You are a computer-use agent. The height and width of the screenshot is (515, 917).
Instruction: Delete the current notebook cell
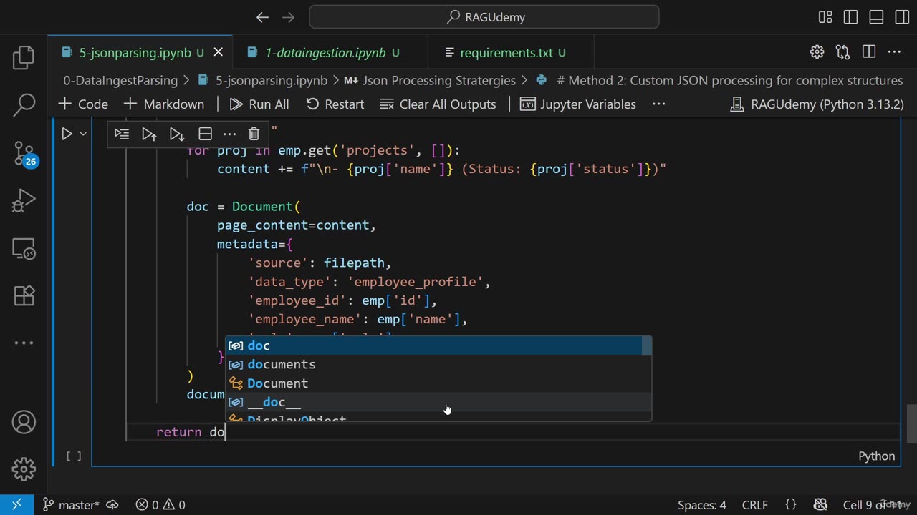click(x=254, y=134)
